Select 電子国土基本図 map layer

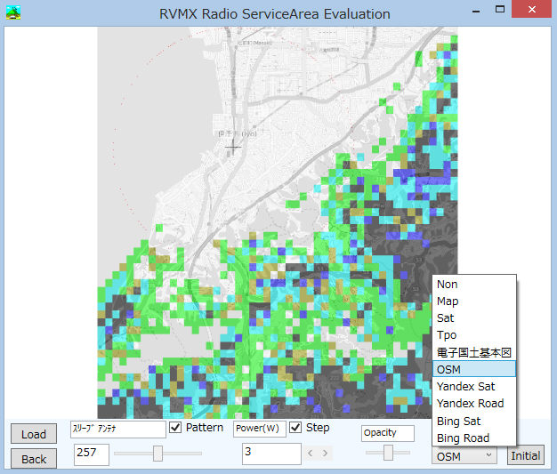[473, 352]
